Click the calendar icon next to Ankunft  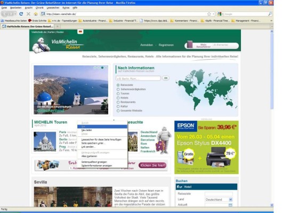click(230, 205)
